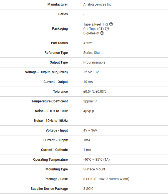Open the Cut Tape help icon
The width and height of the screenshot is (168, 194).
pos(107,29)
